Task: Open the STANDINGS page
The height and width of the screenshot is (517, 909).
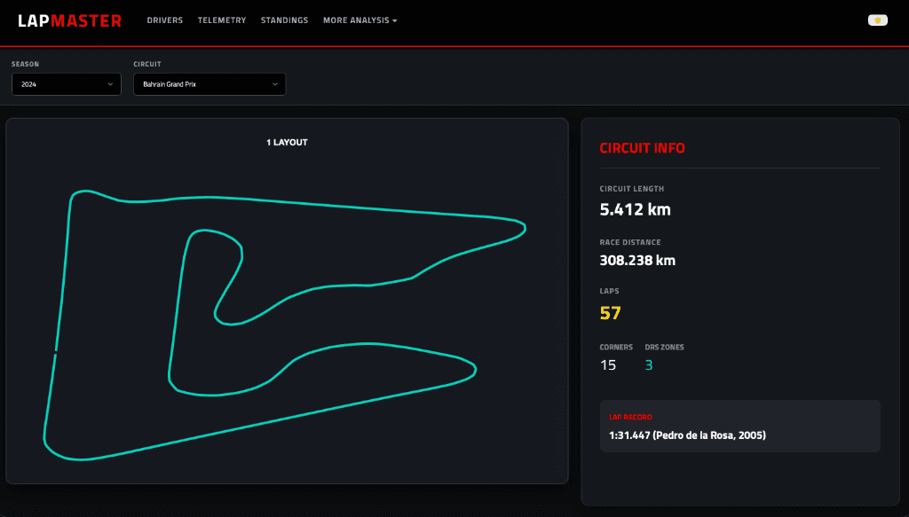Action: (x=284, y=20)
